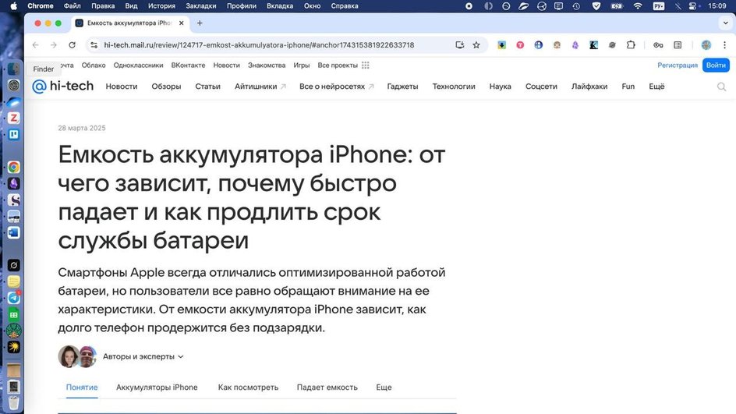Open the Закладки menu
The image size is (736, 414).
pyautogui.click(x=201, y=6)
